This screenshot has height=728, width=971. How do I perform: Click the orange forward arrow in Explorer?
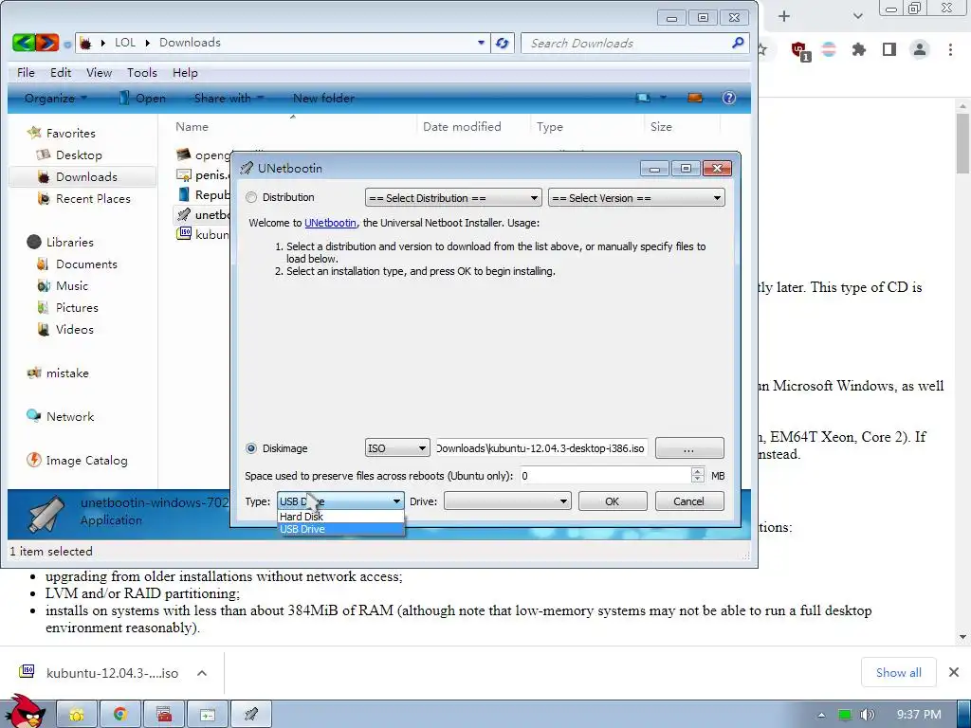(47, 43)
